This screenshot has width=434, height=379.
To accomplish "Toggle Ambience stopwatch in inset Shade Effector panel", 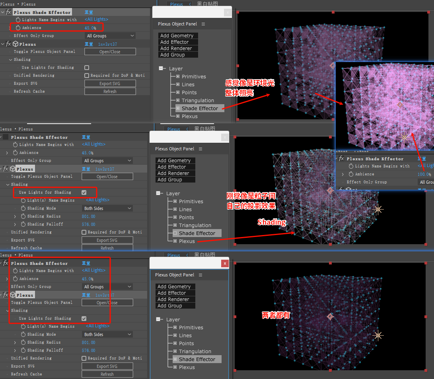I will [351, 174].
